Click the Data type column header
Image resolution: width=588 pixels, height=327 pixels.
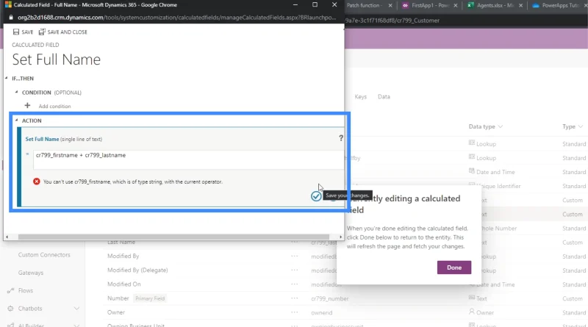click(482, 126)
